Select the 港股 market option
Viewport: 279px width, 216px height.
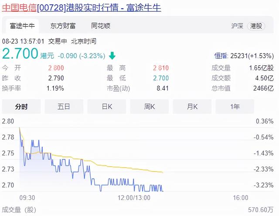256,26
